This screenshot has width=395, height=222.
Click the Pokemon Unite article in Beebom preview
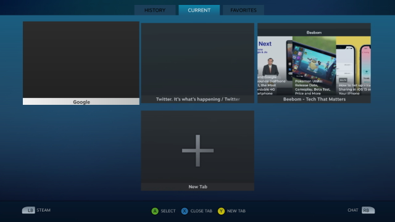[x=314, y=66]
